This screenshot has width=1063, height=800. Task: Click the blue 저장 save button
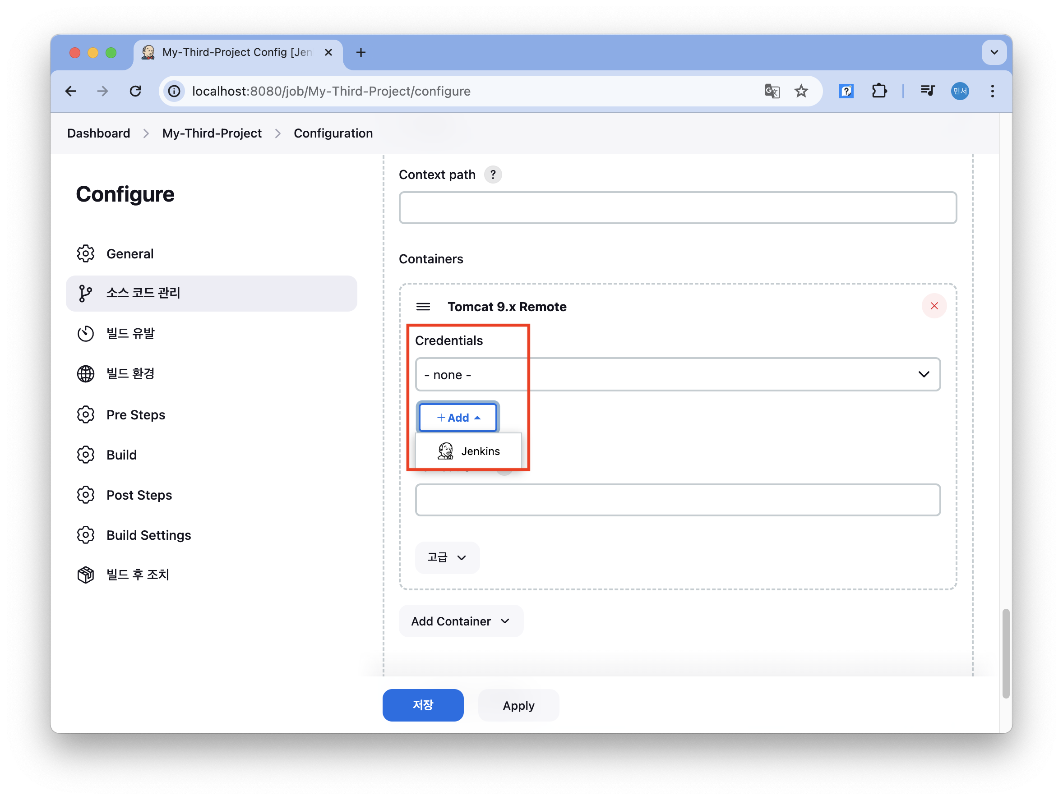422,705
